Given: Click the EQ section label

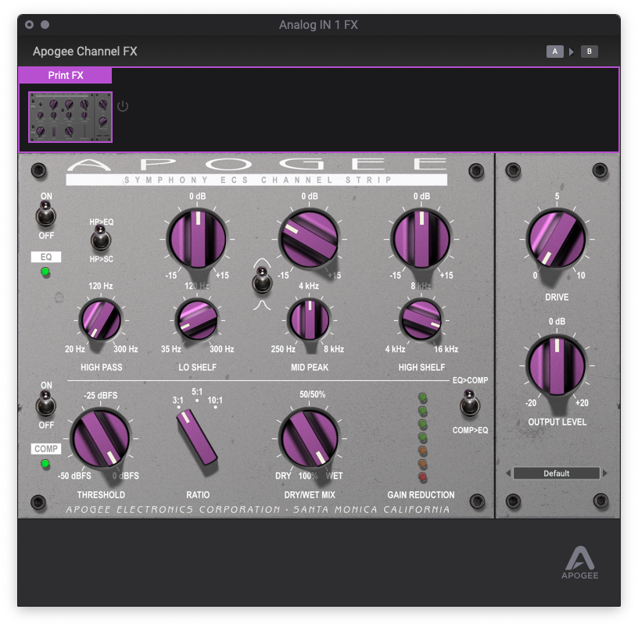Looking at the screenshot, I should pyautogui.click(x=46, y=257).
